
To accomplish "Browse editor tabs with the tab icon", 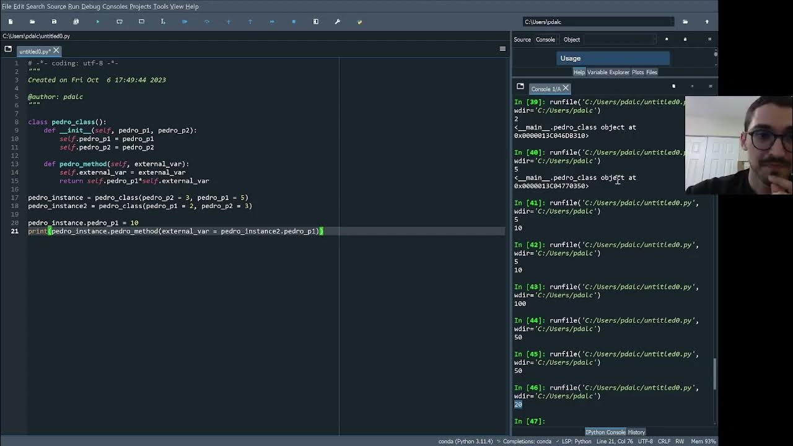I will coord(8,49).
